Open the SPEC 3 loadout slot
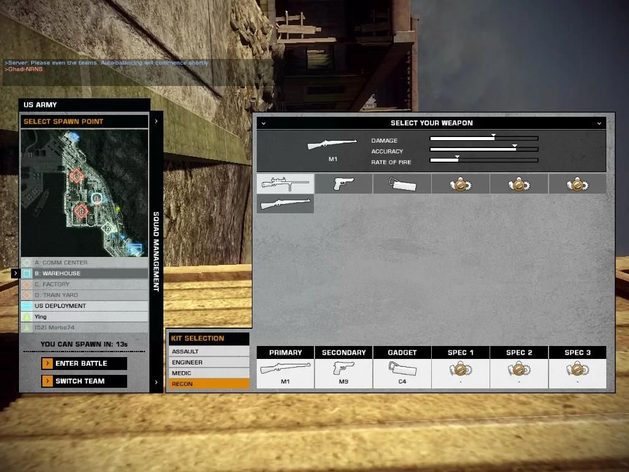Image resolution: width=629 pixels, height=472 pixels. 577,368
